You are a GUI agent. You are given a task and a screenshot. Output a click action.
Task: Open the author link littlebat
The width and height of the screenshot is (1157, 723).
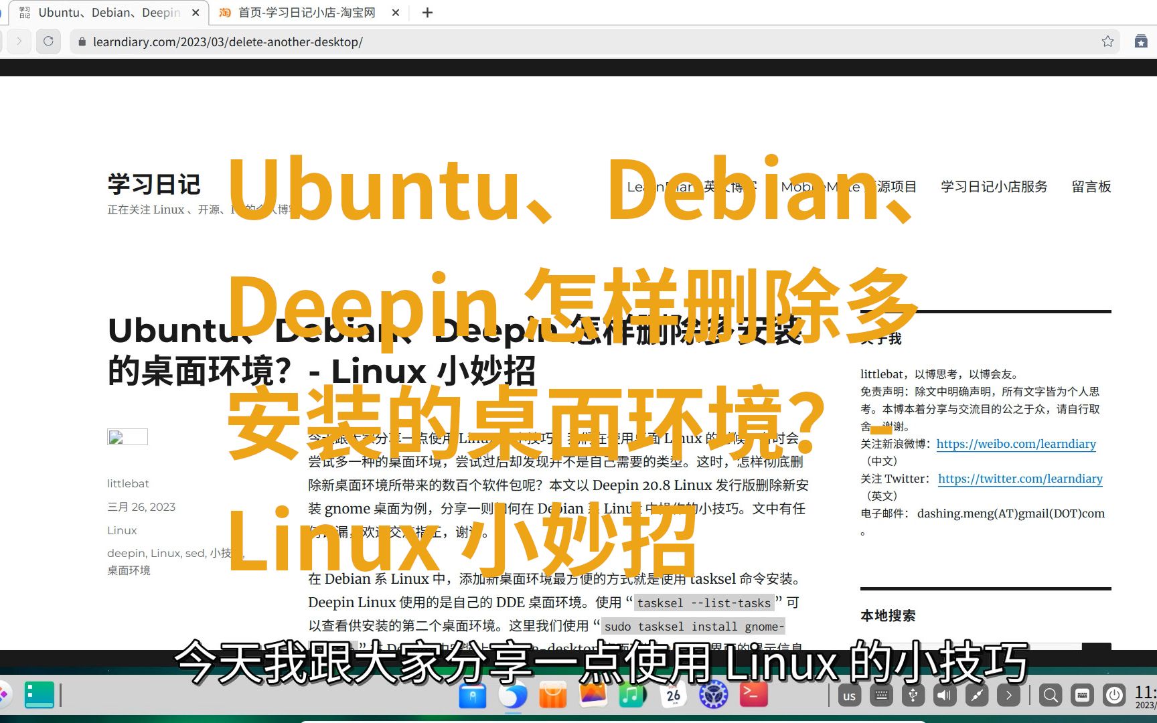pos(128,483)
